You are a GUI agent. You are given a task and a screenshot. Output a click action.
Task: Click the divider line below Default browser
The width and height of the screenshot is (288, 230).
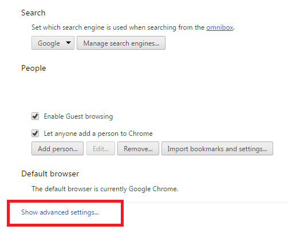(206, 202)
